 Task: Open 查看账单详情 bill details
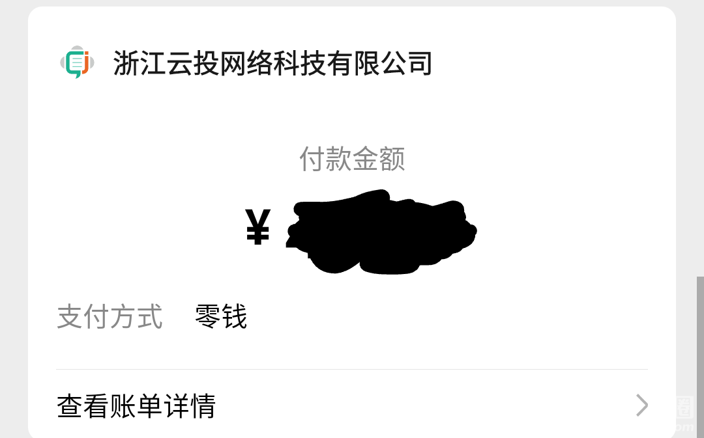pos(352,405)
